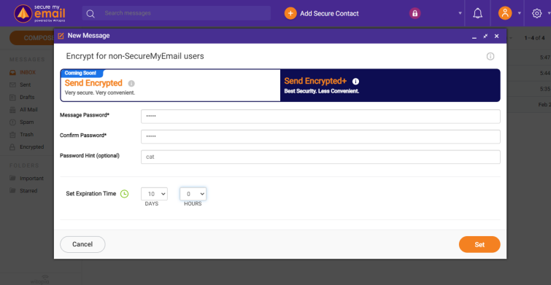Select the Send Encrypted option

pos(171,85)
